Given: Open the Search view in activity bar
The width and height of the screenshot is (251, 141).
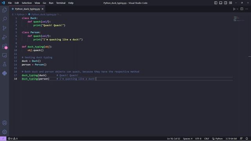Looking at the screenshot, I should pyautogui.click(x=4, y=19).
